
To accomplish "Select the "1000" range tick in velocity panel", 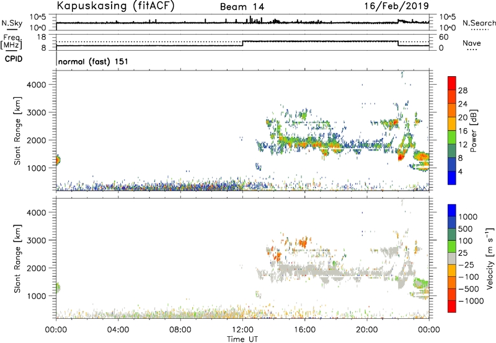I will point(37,296).
